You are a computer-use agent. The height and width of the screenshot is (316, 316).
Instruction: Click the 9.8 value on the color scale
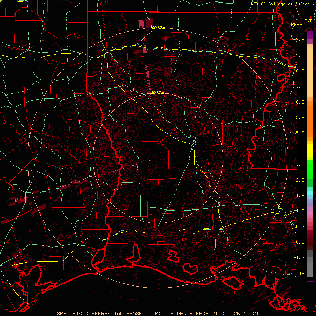tap(300, 39)
